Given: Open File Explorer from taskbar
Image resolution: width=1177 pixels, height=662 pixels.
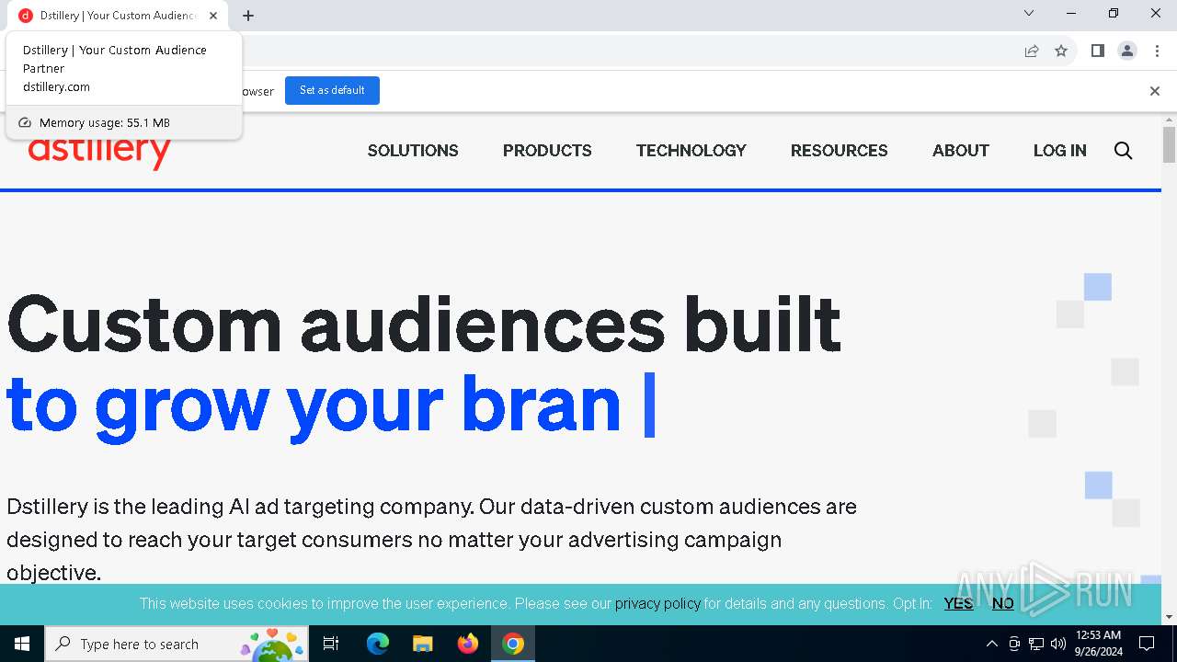Looking at the screenshot, I should (423, 644).
